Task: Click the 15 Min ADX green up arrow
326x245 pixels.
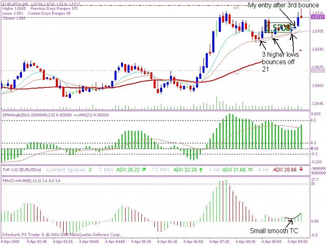Action: [201, 170]
